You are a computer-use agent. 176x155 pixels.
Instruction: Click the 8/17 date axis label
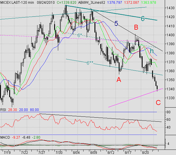pyautogui.click(x=128, y=152)
